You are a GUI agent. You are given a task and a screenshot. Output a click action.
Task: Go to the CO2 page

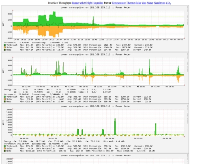[x=168, y=3]
